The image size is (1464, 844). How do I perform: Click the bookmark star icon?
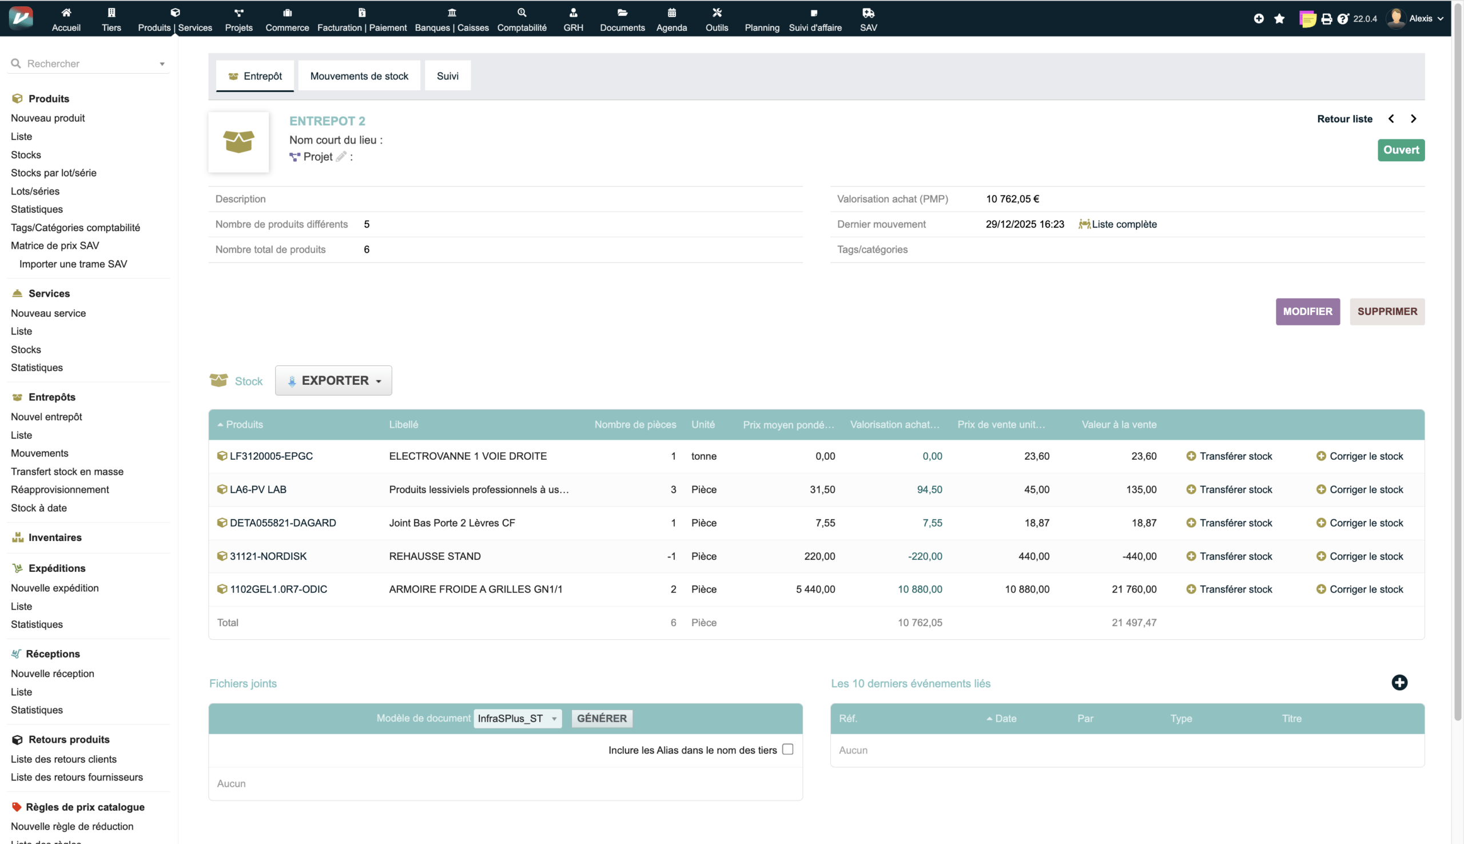(1279, 19)
